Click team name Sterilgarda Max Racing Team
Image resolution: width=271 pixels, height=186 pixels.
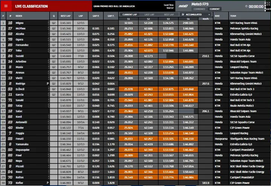(247, 139)
